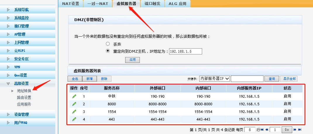Expand AP管理 menu section
This screenshot has width=313, height=134.
27,34
